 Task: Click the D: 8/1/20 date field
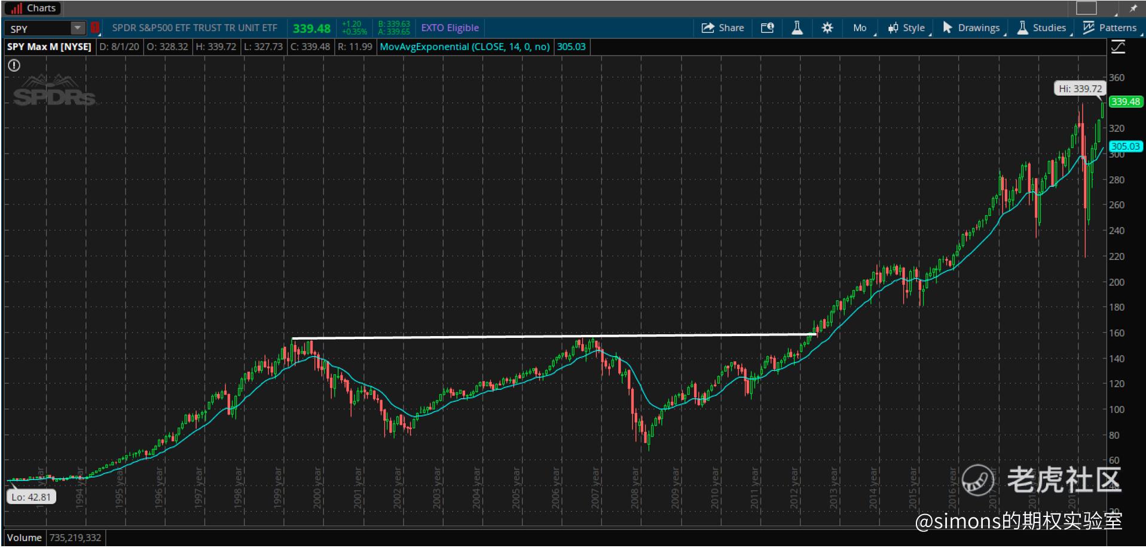[x=119, y=47]
